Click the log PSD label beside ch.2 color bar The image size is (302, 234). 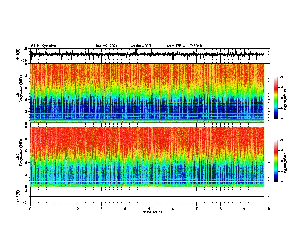point(285,162)
